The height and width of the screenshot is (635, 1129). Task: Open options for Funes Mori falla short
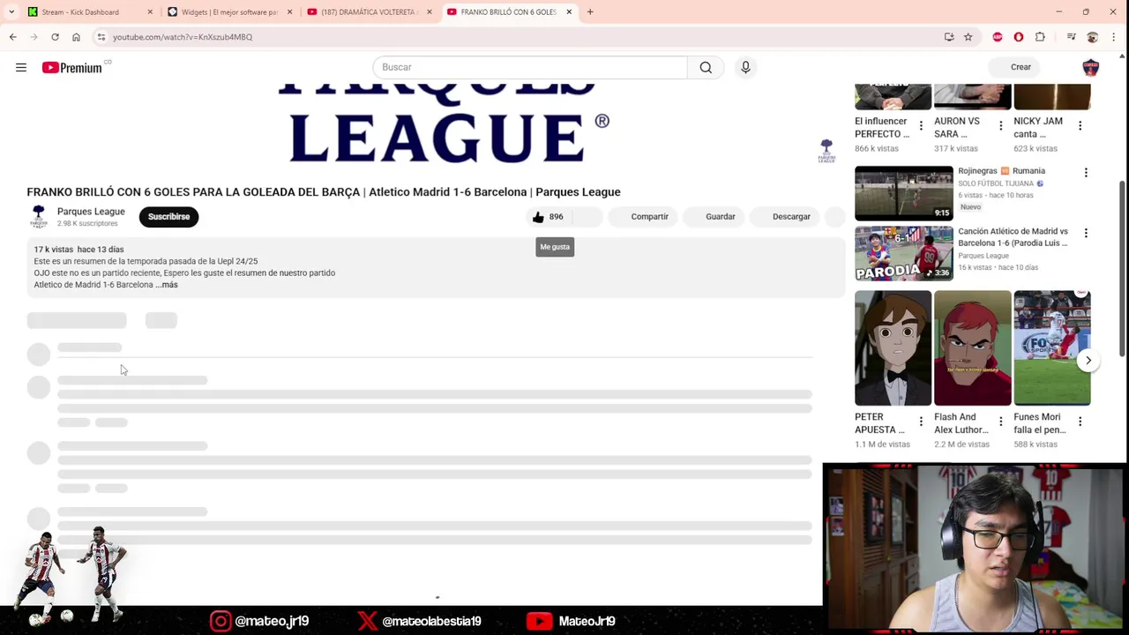(x=1080, y=422)
